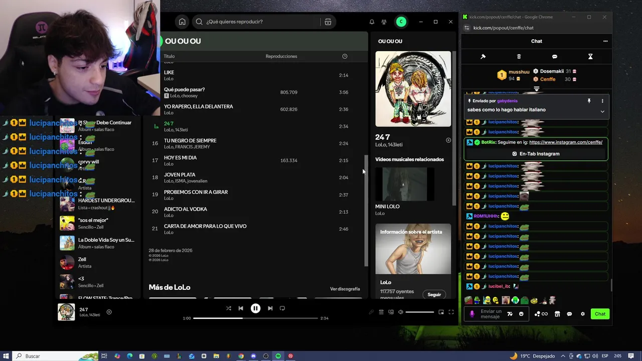Click the Spotify song progress bar

point(255,318)
